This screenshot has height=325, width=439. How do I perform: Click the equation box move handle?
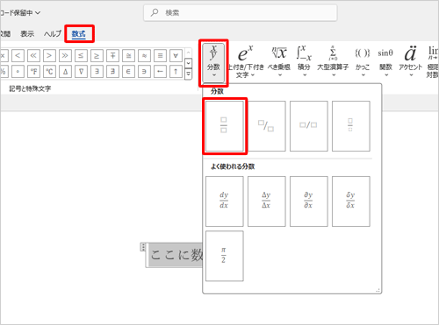143,247
